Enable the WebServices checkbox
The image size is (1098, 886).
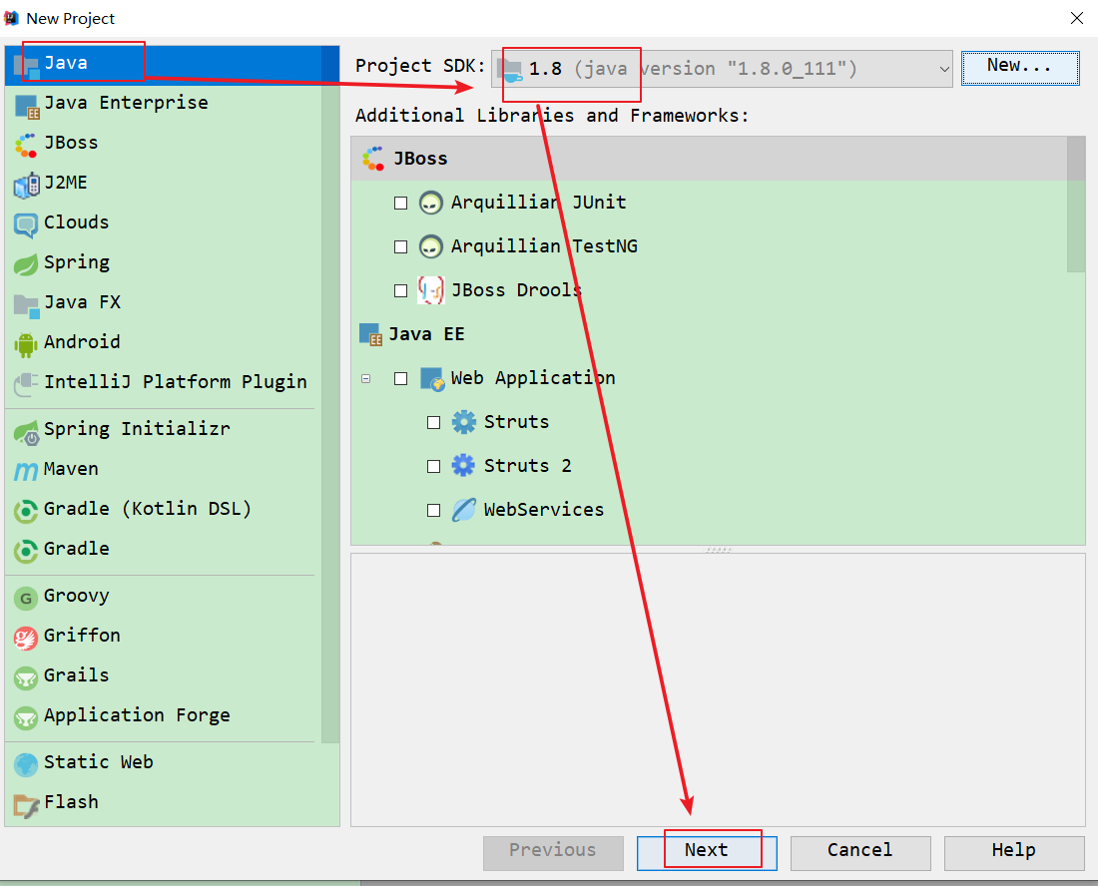433,510
